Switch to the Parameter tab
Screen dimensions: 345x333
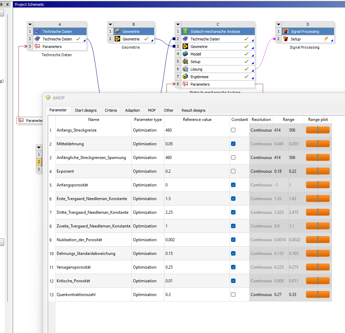pyautogui.click(x=58, y=110)
